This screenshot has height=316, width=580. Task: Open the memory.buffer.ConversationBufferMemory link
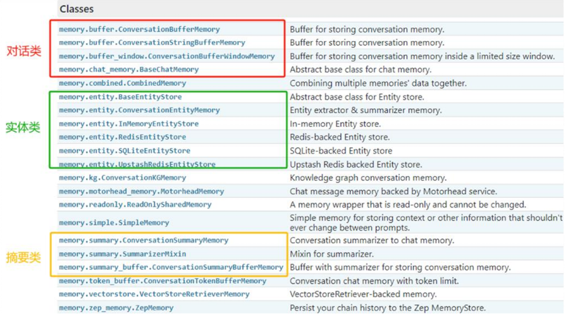[139, 29]
